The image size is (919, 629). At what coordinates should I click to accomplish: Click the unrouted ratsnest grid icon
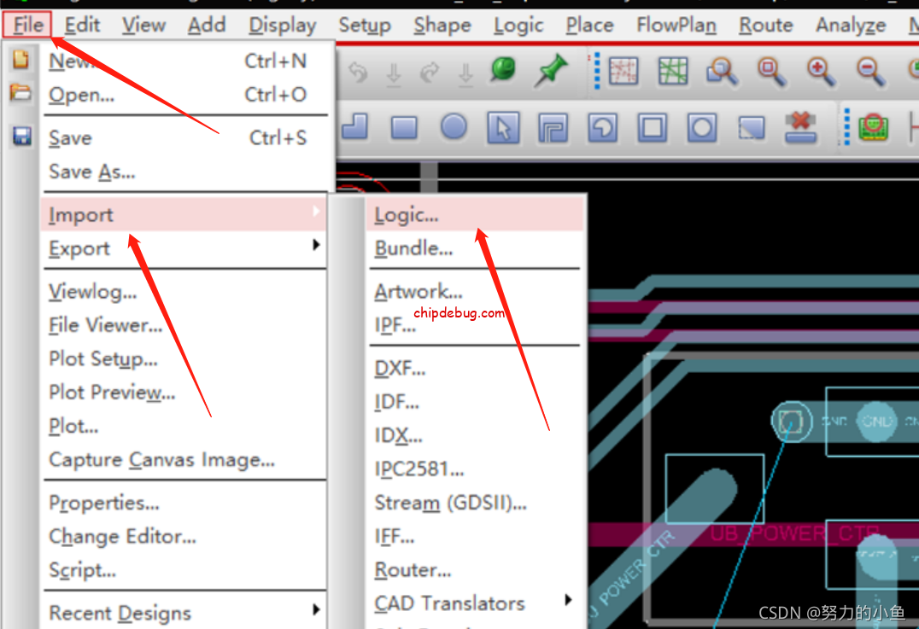point(623,72)
